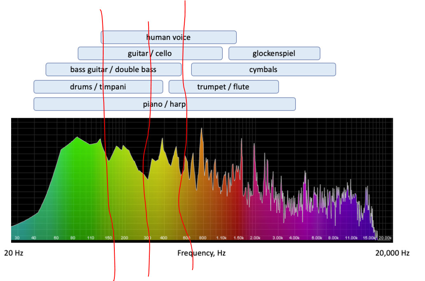
Task: Click the 'Frequency, Hz' axis title
Action: click(201, 253)
